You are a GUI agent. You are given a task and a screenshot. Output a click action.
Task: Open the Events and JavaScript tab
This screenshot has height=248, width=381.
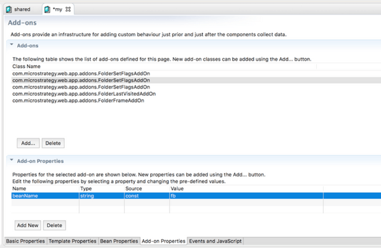pyautogui.click(x=215, y=241)
